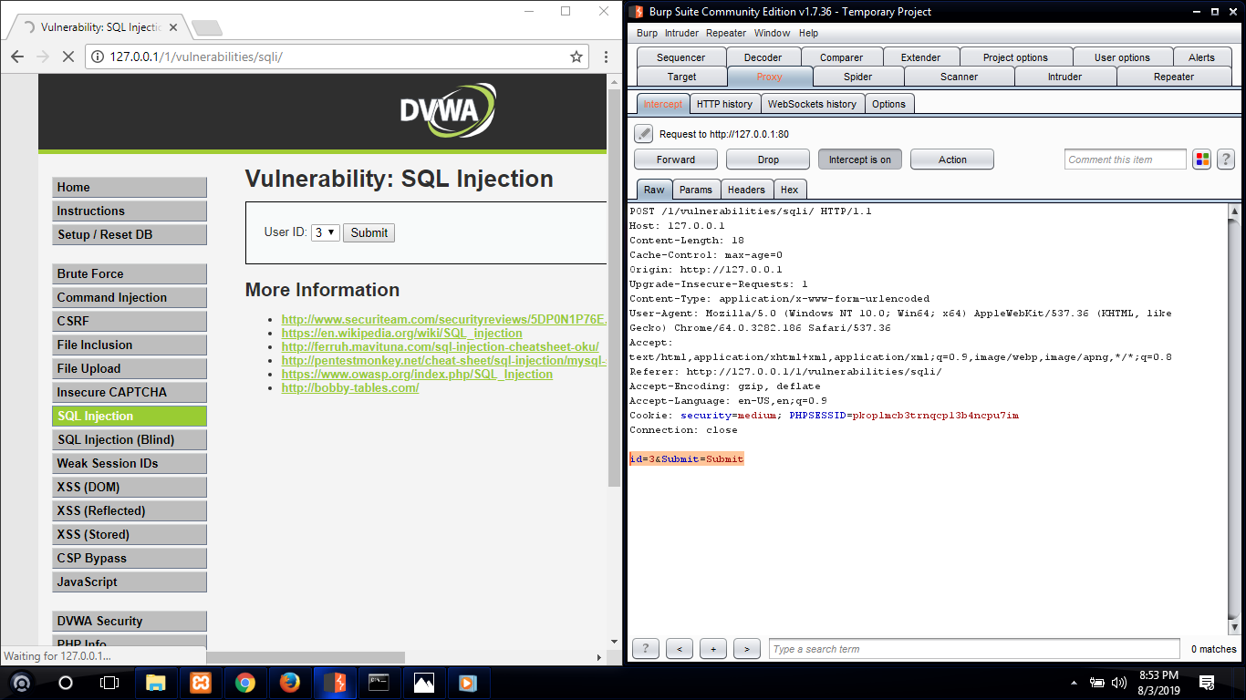Open Task View on the taskbar

point(109,682)
